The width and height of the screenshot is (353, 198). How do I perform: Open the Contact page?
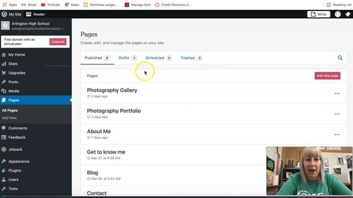(x=97, y=193)
